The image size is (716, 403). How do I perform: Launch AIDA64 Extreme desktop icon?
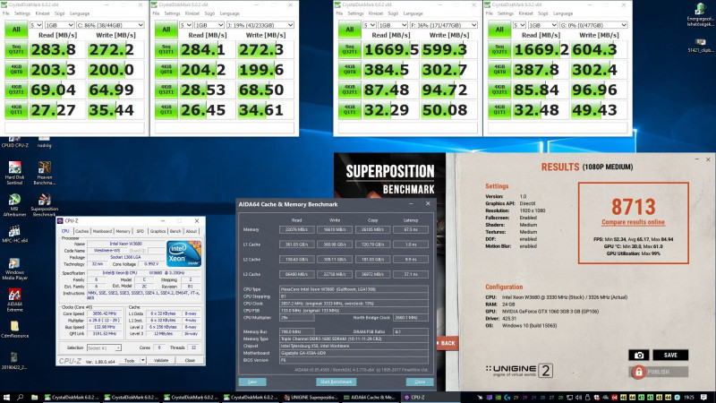tap(14, 300)
